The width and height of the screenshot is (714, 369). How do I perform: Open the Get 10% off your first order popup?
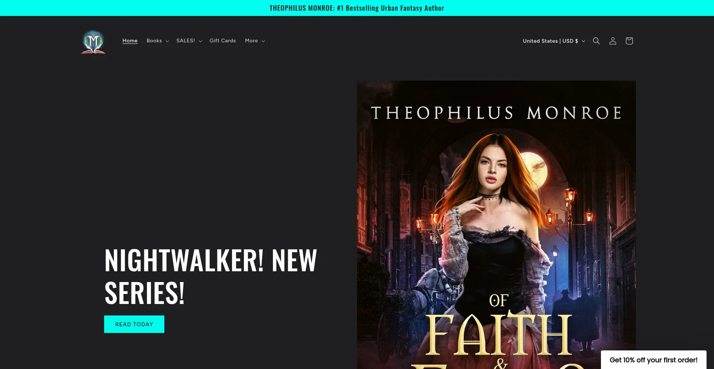point(653,360)
